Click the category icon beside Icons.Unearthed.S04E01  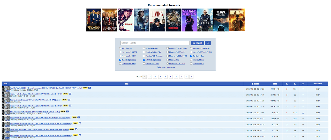[x=6, y=101]
